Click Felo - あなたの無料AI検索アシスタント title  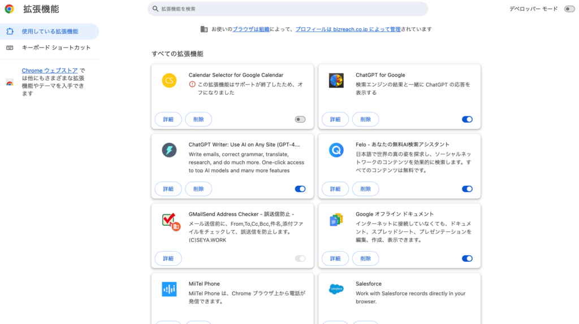point(403,145)
